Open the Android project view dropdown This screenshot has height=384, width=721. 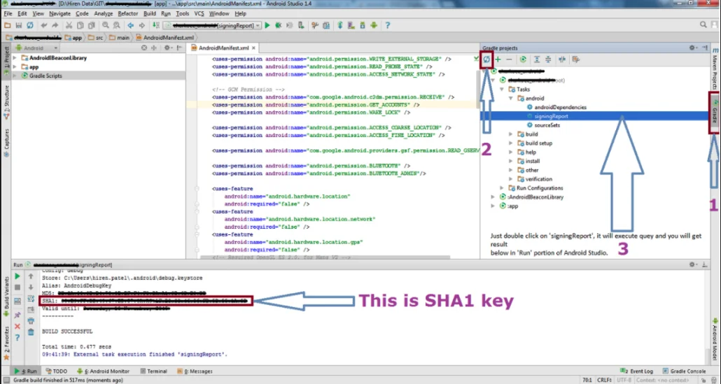pyautogui.click(x=36, y=48)
